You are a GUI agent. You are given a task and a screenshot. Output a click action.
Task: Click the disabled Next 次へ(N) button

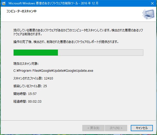116,128
